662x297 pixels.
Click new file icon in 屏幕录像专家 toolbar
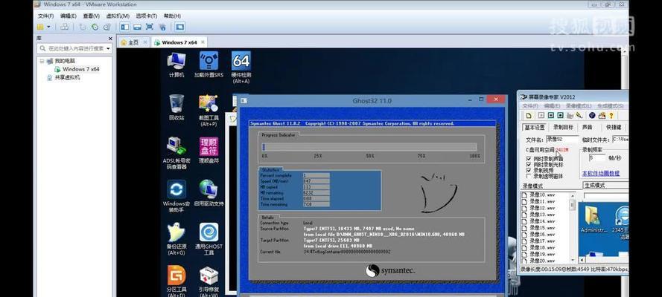(x=528, y=115)
